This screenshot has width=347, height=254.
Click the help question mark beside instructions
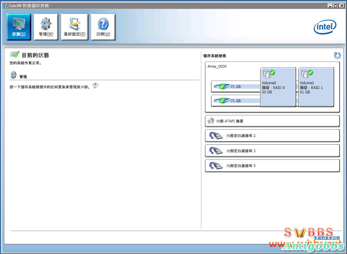coord(95,86)
